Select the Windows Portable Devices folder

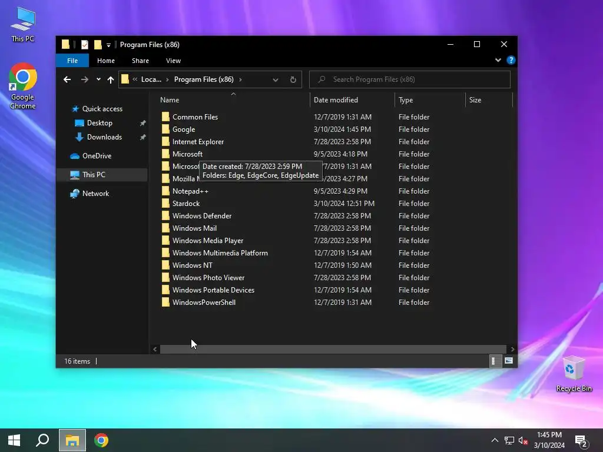(x=213, y=290)
